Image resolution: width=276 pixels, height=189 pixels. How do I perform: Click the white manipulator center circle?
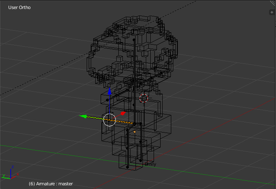pos(109,120)
